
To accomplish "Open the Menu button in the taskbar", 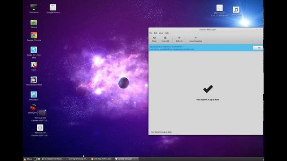I will pos(28,159).
